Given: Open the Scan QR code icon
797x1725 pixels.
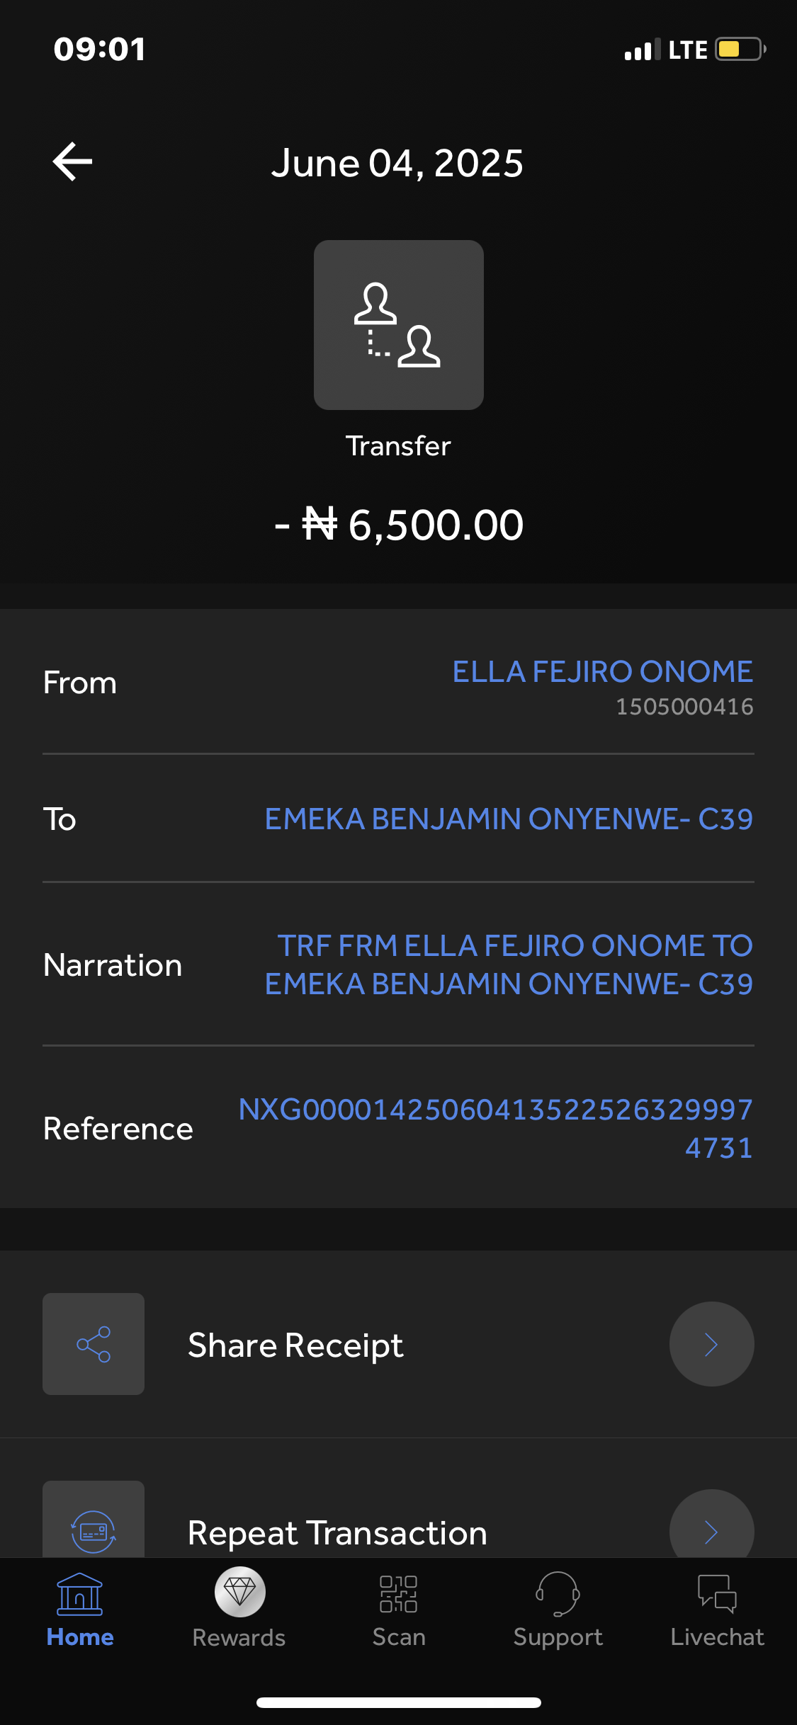Looking at the screenshot, I should pyautogui.click(x=398, y=1594).
